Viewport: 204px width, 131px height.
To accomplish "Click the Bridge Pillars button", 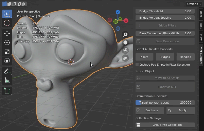I will click(x=165, y=25).
